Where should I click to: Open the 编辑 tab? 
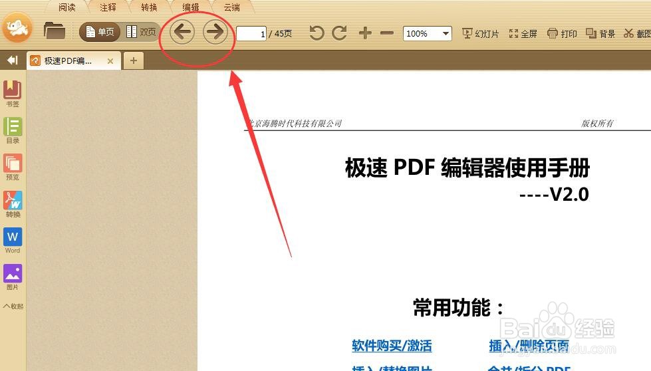point(191,7)
